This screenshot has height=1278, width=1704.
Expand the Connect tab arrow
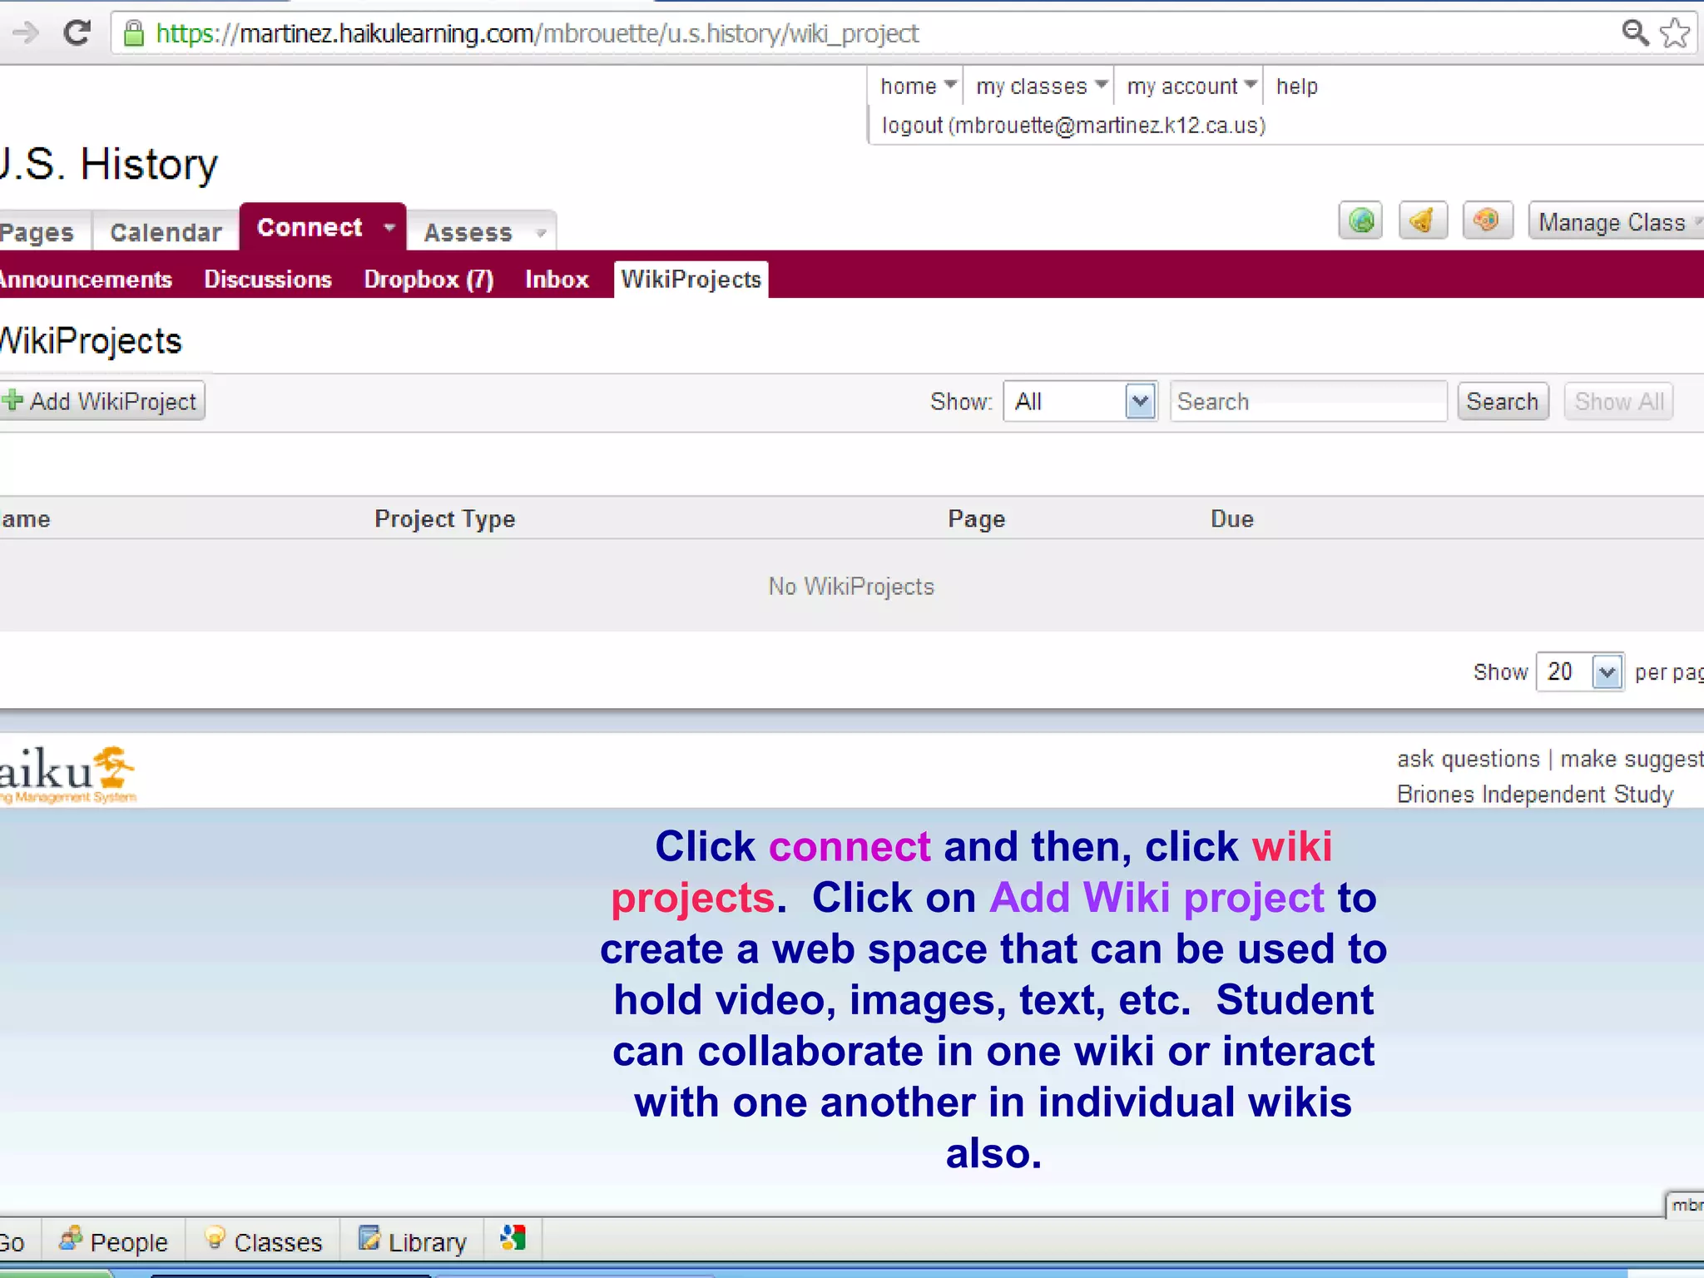pyautogui.click(x=389, y=227)
